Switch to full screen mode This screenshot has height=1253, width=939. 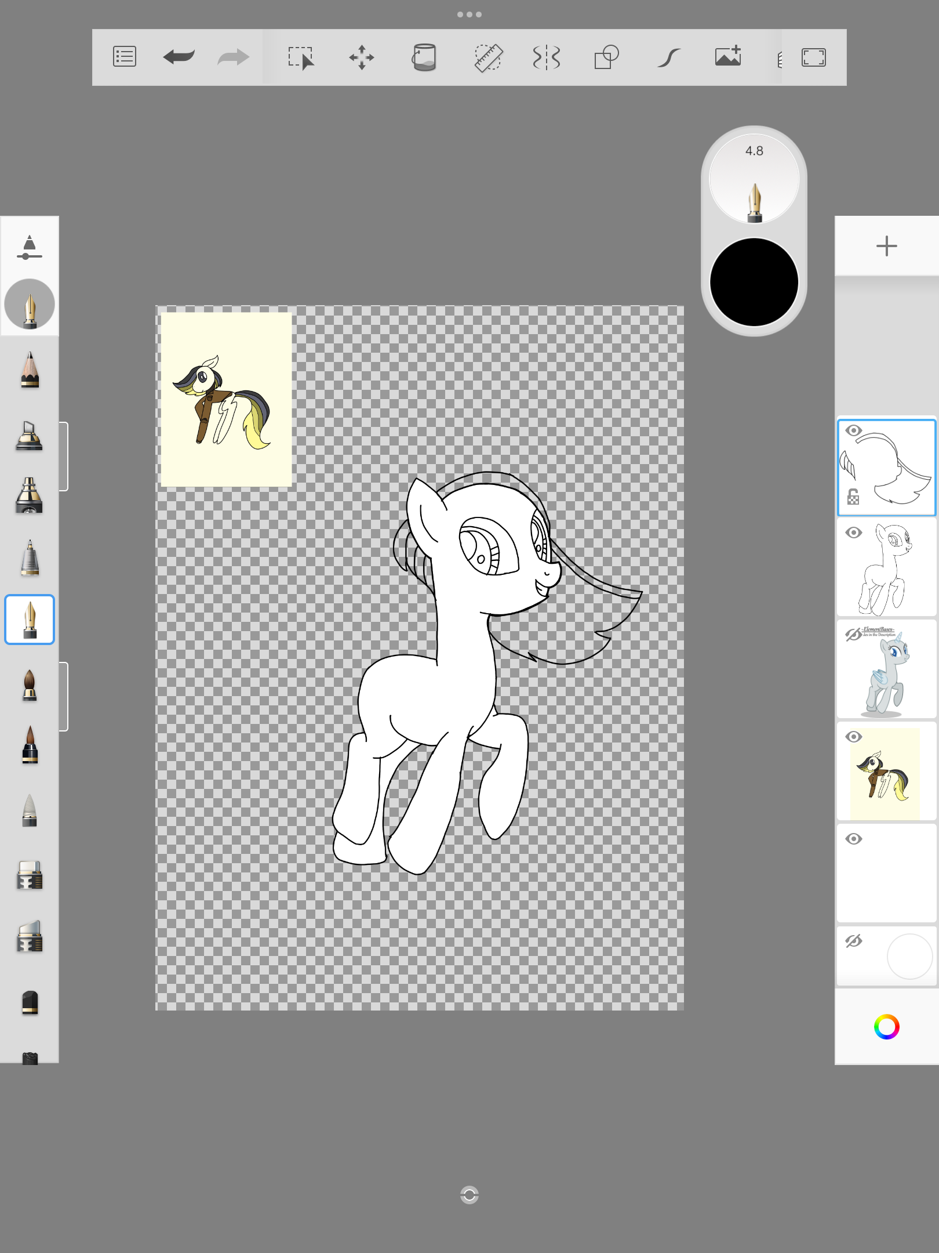[x=814, y=57]
